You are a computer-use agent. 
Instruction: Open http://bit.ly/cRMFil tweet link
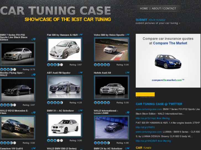pos(145,127)
